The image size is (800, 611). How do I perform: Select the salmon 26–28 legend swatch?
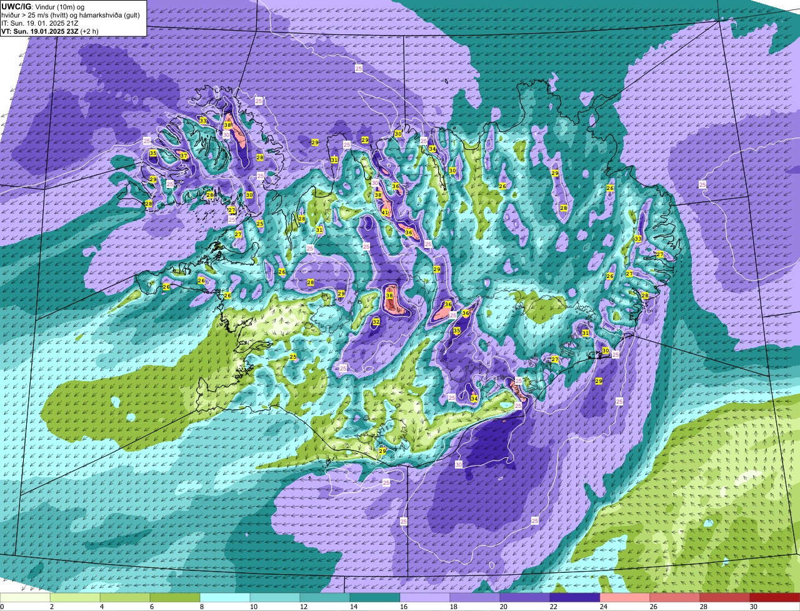[x=675, y=598]
